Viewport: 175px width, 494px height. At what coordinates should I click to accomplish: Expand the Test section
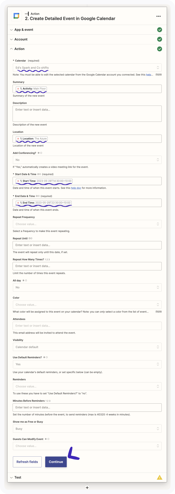(x=87, y=477)
